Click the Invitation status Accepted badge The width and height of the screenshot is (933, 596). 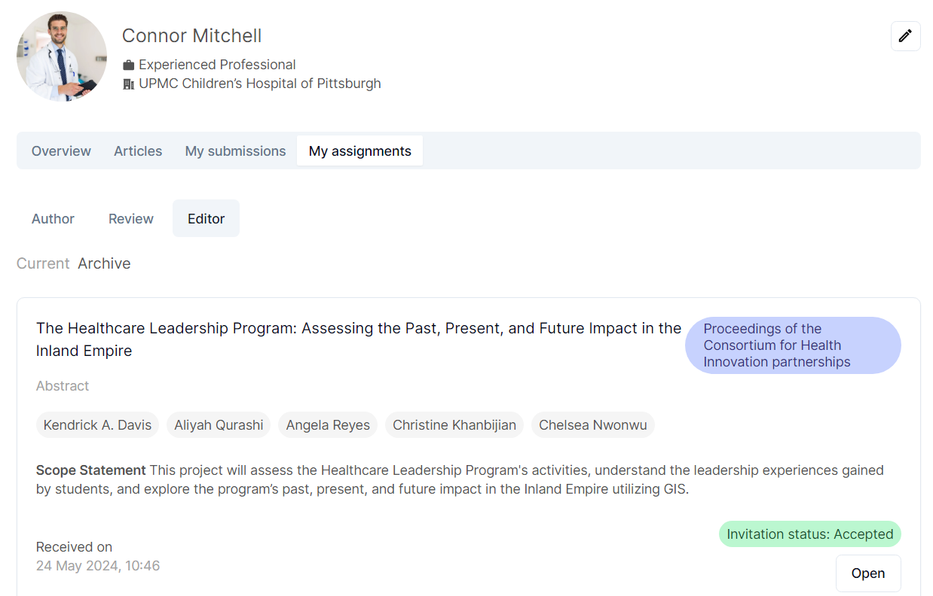(809, 534)
